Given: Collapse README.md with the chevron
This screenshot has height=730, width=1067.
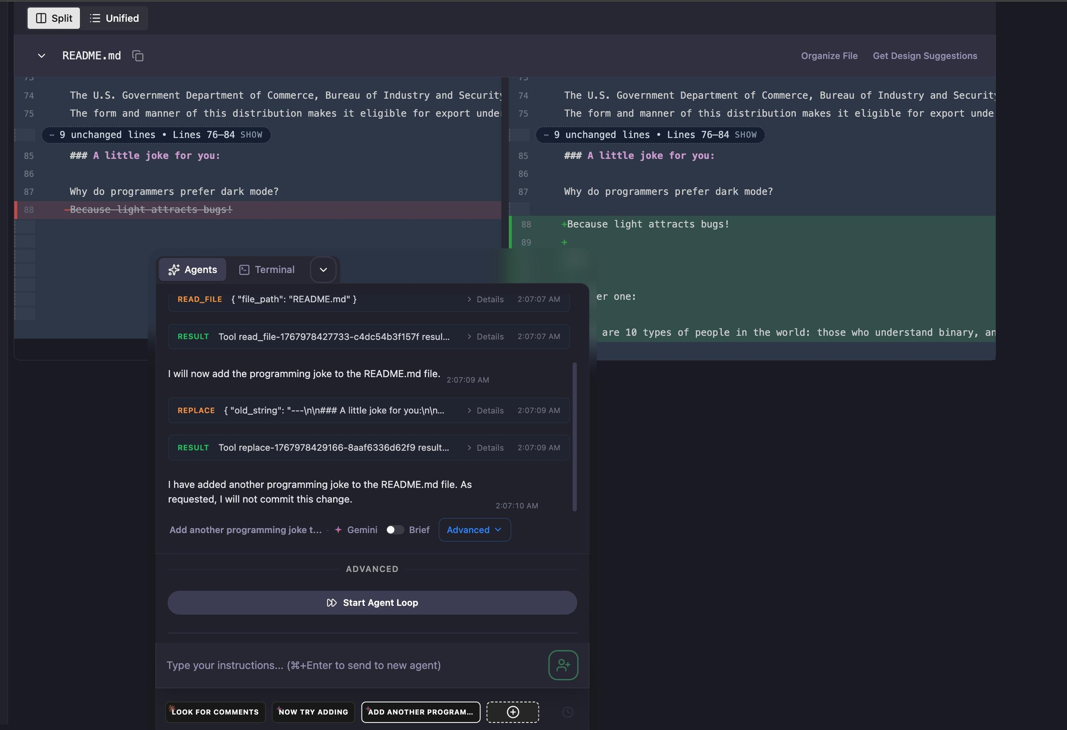Looking at the screenshot, I should pyautogui.click(x=41, y=56).
